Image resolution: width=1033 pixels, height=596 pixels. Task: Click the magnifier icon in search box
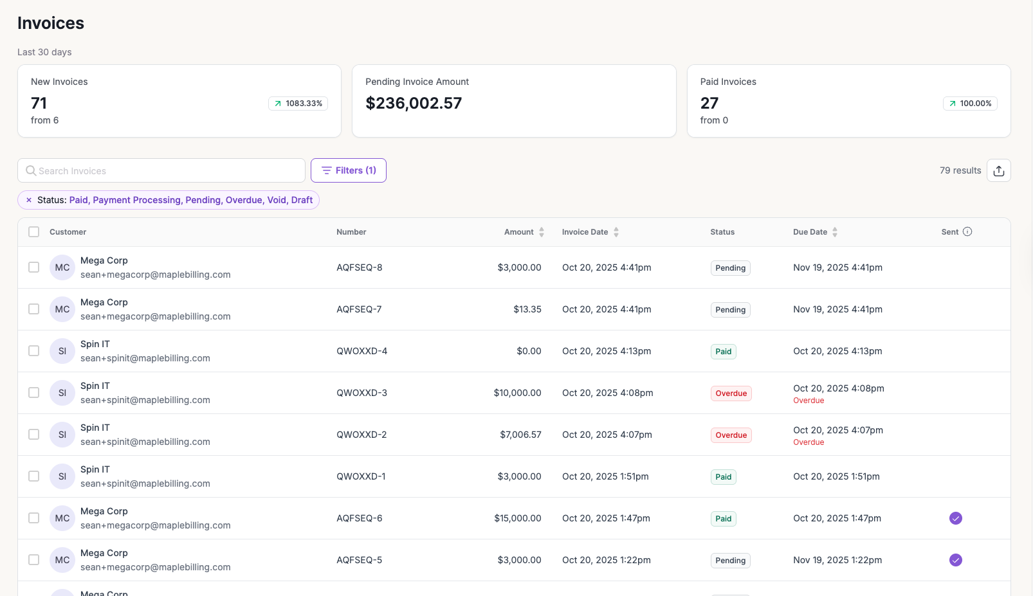(x=31, y=171)
